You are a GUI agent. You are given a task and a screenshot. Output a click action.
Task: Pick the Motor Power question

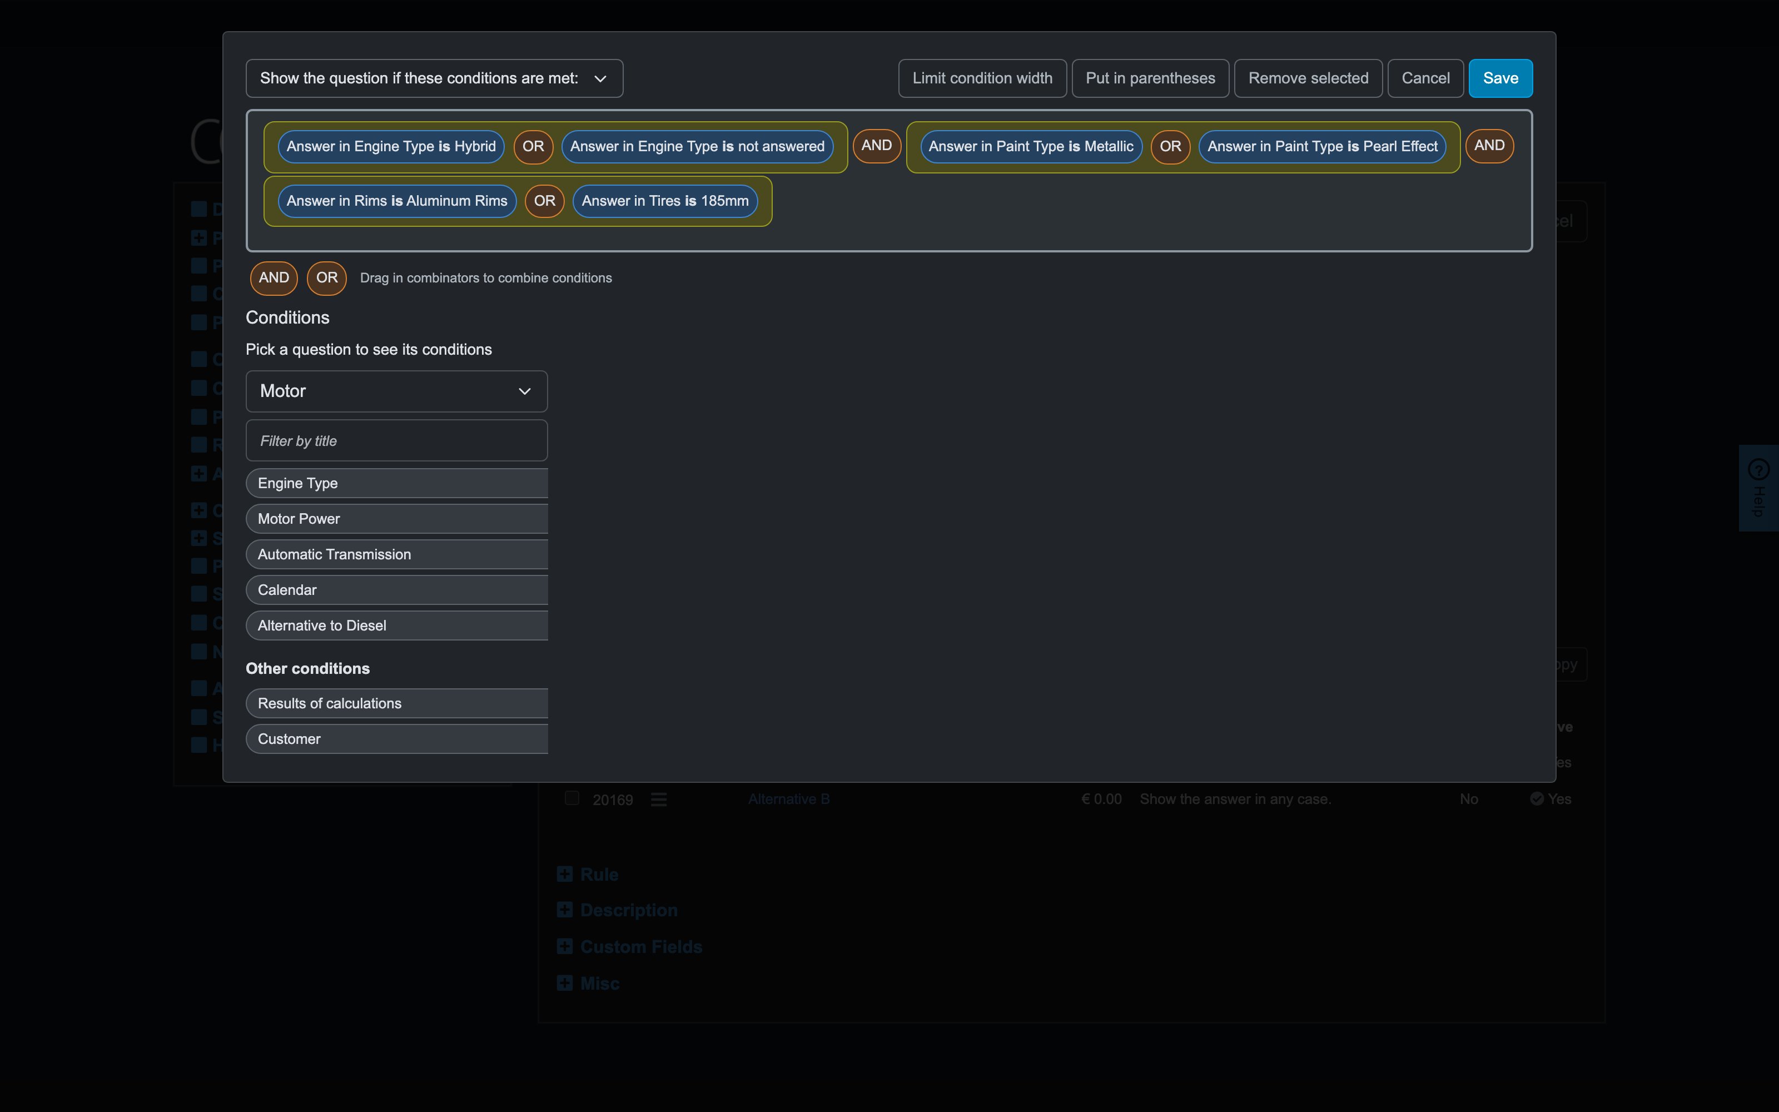(x=397, y=519)
